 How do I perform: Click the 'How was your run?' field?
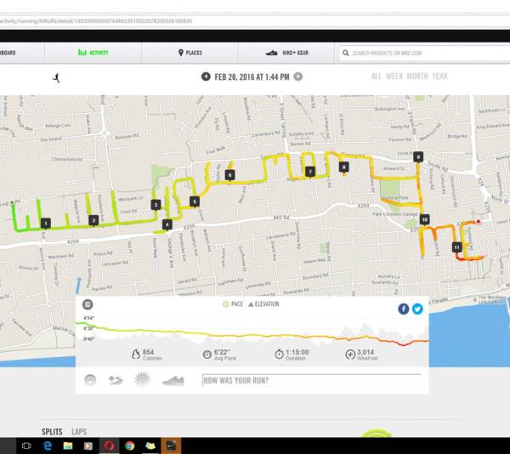(310, 380)
